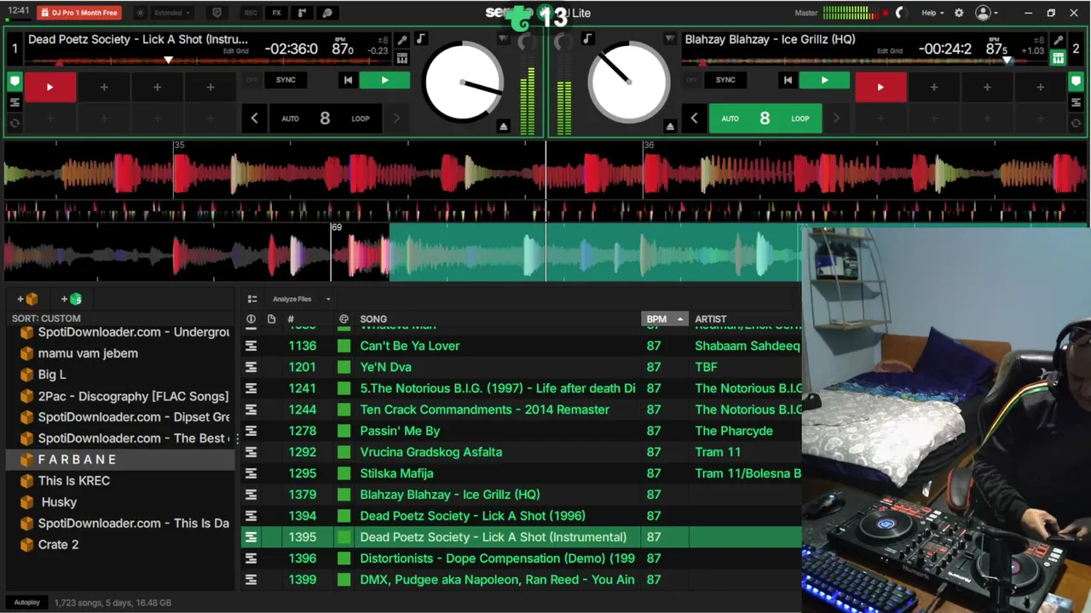Click the DJ Pro 1 Month Free button
Screen dimensions: 1091x613
[79, 13]
